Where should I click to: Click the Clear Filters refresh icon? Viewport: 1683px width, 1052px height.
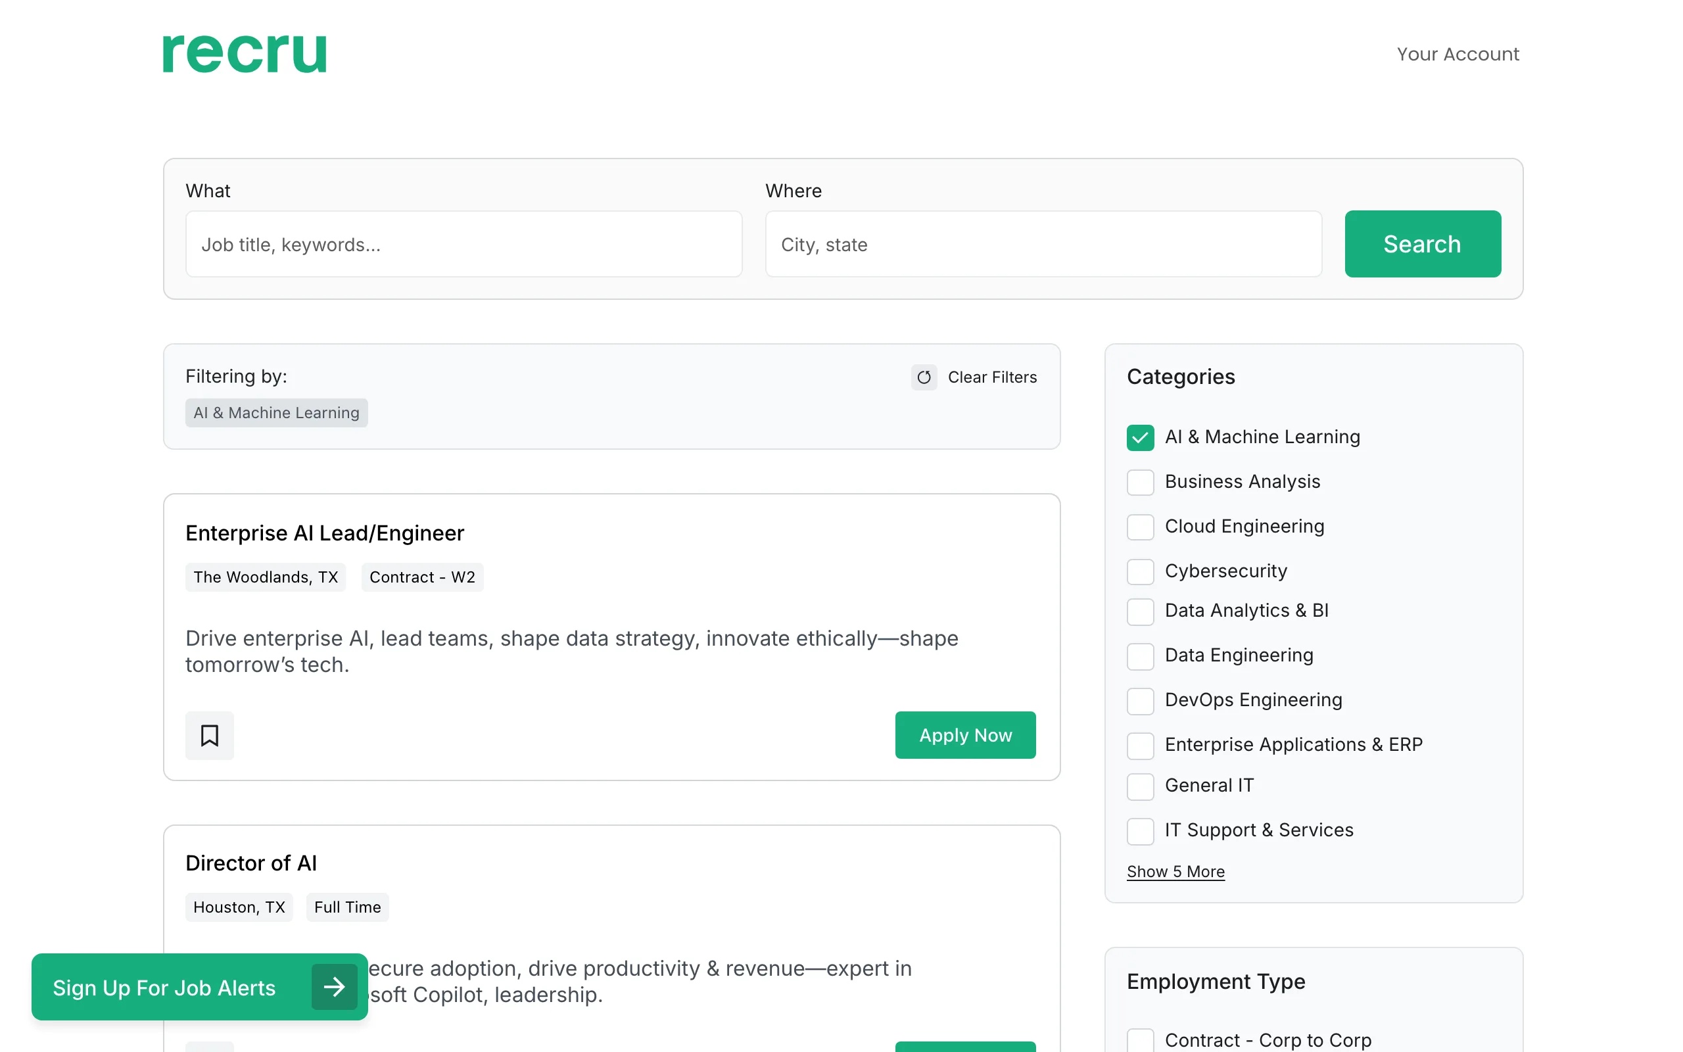coord(924,377)
